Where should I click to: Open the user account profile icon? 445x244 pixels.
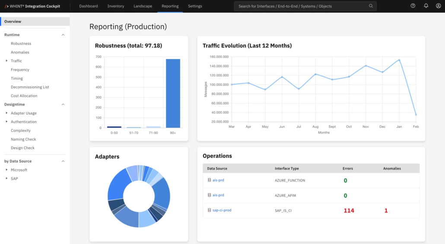click(x=439, y=6)
